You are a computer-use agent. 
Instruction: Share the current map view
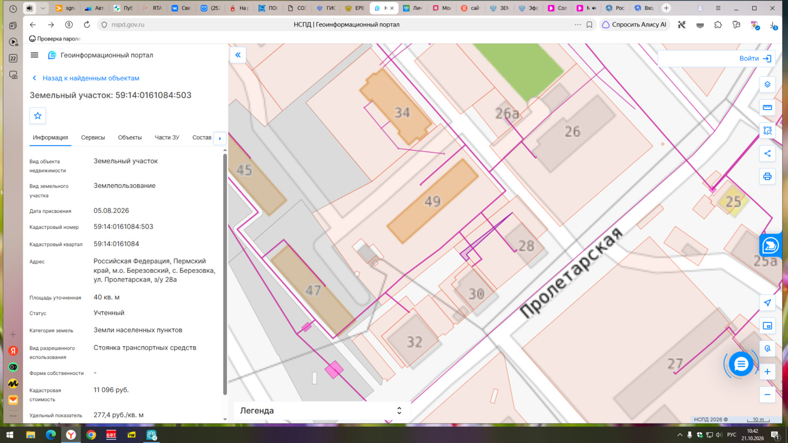[767, 153]
